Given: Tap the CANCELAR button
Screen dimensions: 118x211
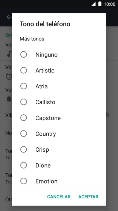Looking at the screenshot, I should click(x=59, y=197).
